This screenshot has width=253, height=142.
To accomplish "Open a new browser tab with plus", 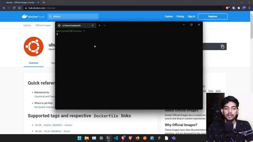I will pyautogui.click(x=44, y=2).
